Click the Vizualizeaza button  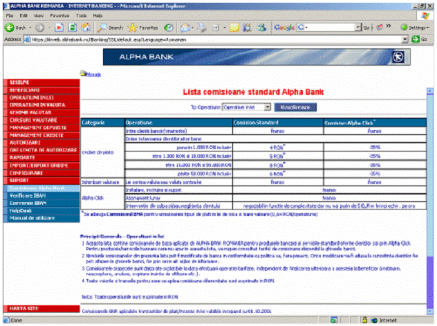[295, 107]
